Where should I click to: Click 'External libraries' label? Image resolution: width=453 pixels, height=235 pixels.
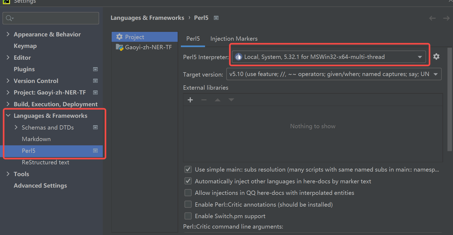point(206,88)
